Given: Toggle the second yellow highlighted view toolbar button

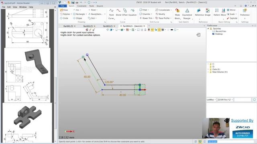Looking at the screenshot, I should coord(159,30).
